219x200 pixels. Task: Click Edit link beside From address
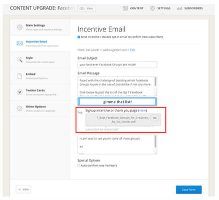click(133, 50)
